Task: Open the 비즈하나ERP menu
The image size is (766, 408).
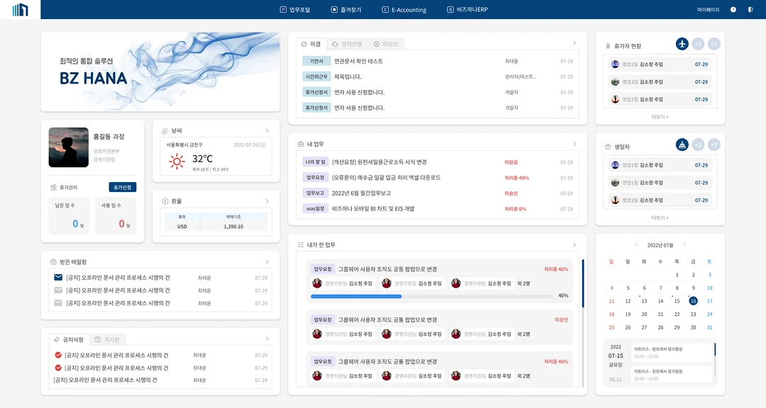Action: click(467, 10)
